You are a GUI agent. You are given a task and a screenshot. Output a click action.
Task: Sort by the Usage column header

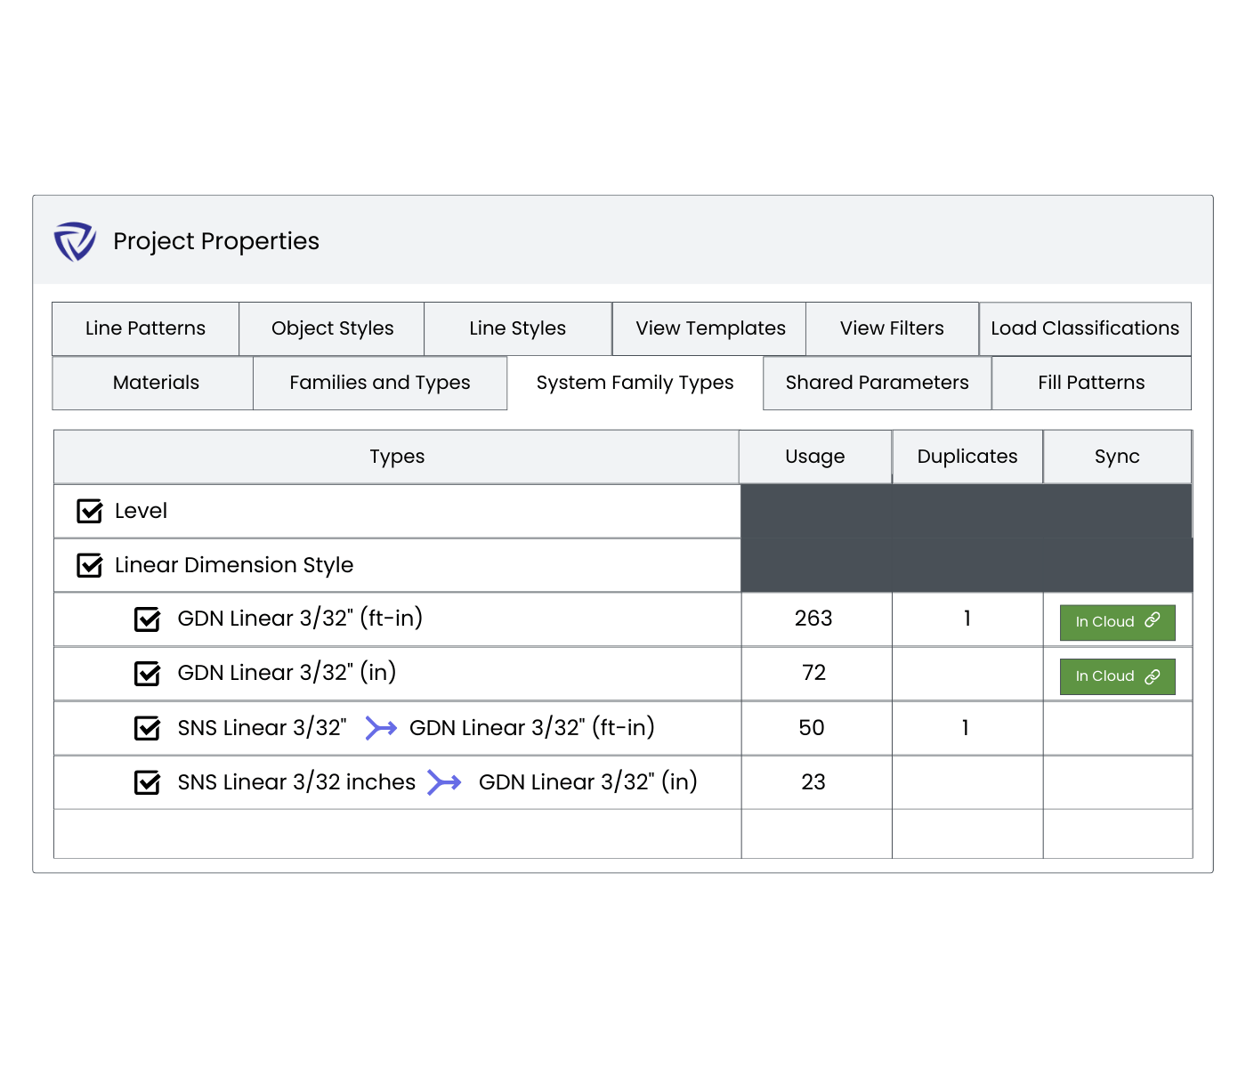click(x=814, y=457)
